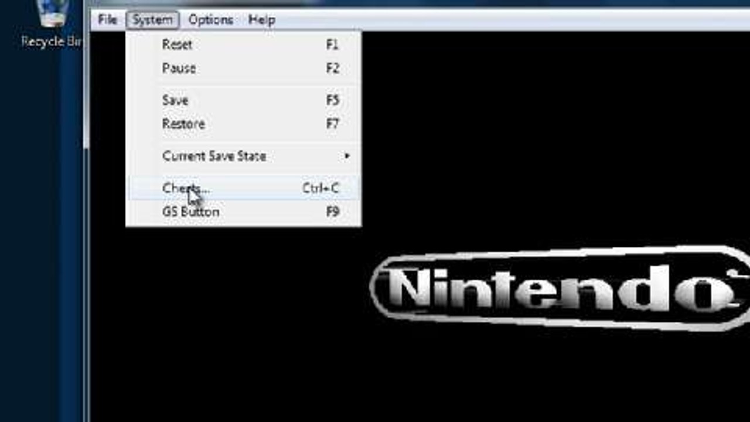
Task: Select the Recycle Bin desktop icon
Action: click(x=53, y=25)
